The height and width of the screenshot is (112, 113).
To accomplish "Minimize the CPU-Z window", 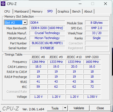I will [x=80, y=4].
